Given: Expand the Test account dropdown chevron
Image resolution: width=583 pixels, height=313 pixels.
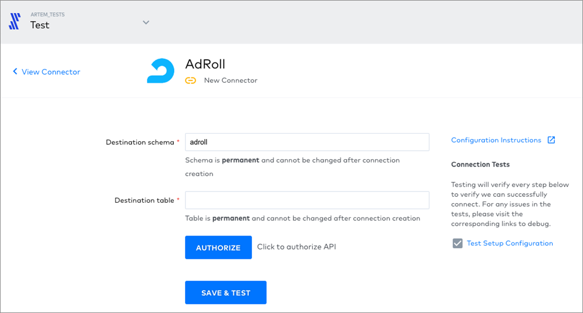Looking at the screenshot, I should click(146, 22).
